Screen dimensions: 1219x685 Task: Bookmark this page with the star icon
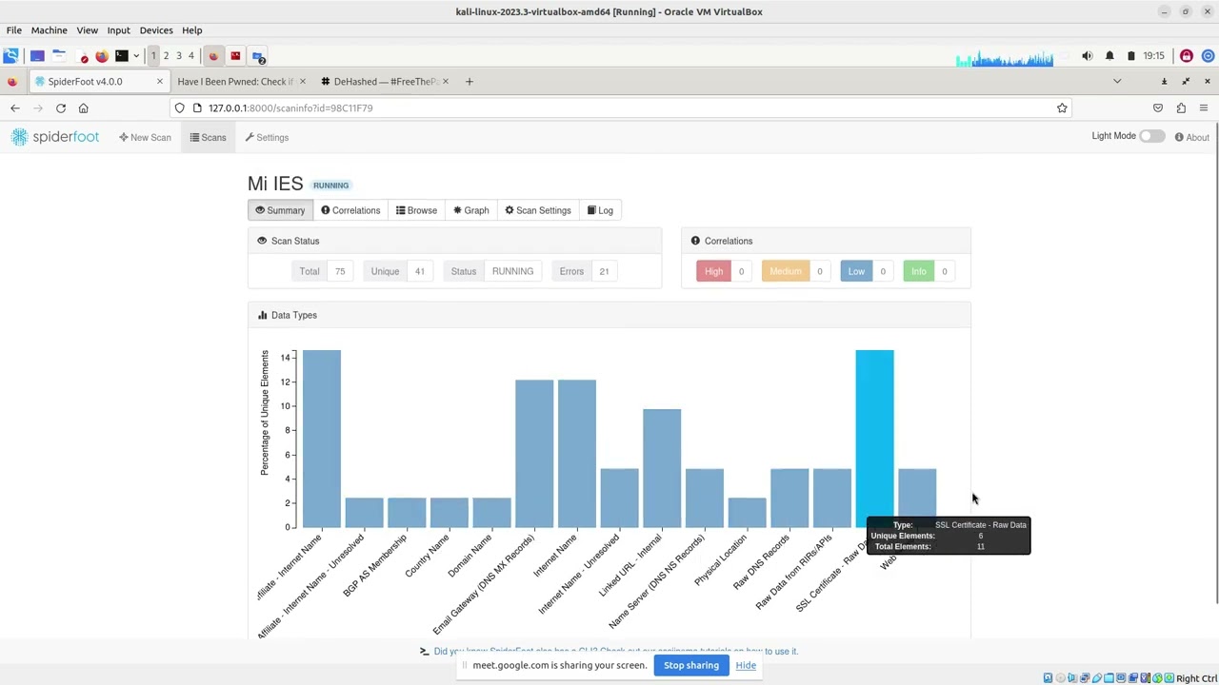pos(1062,108)
